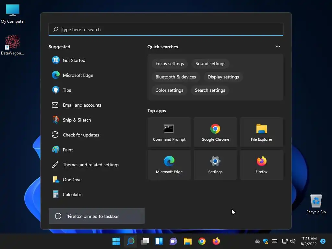Click the 'Firefox' pinned to taskbar notification

point(97,216)
